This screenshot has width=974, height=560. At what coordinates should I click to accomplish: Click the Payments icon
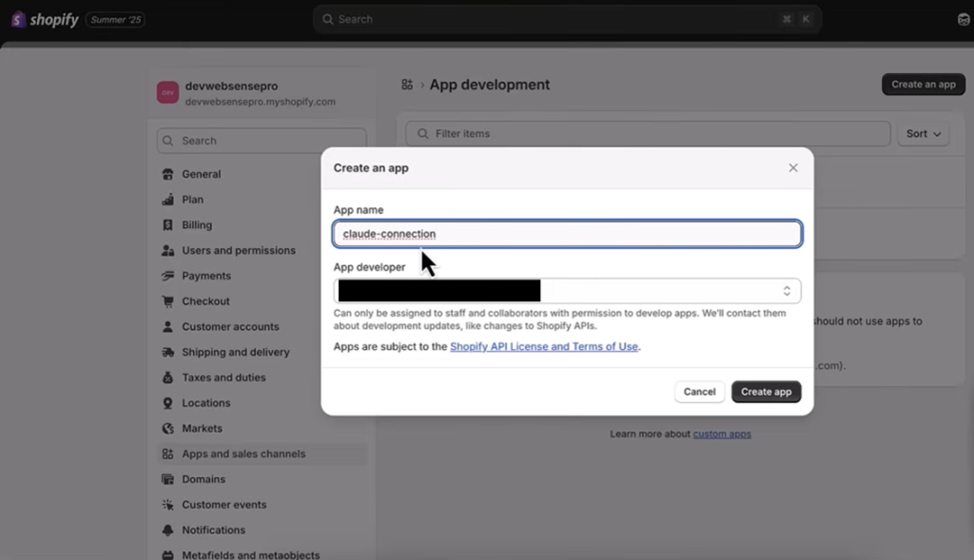click(x=167, y=277)
